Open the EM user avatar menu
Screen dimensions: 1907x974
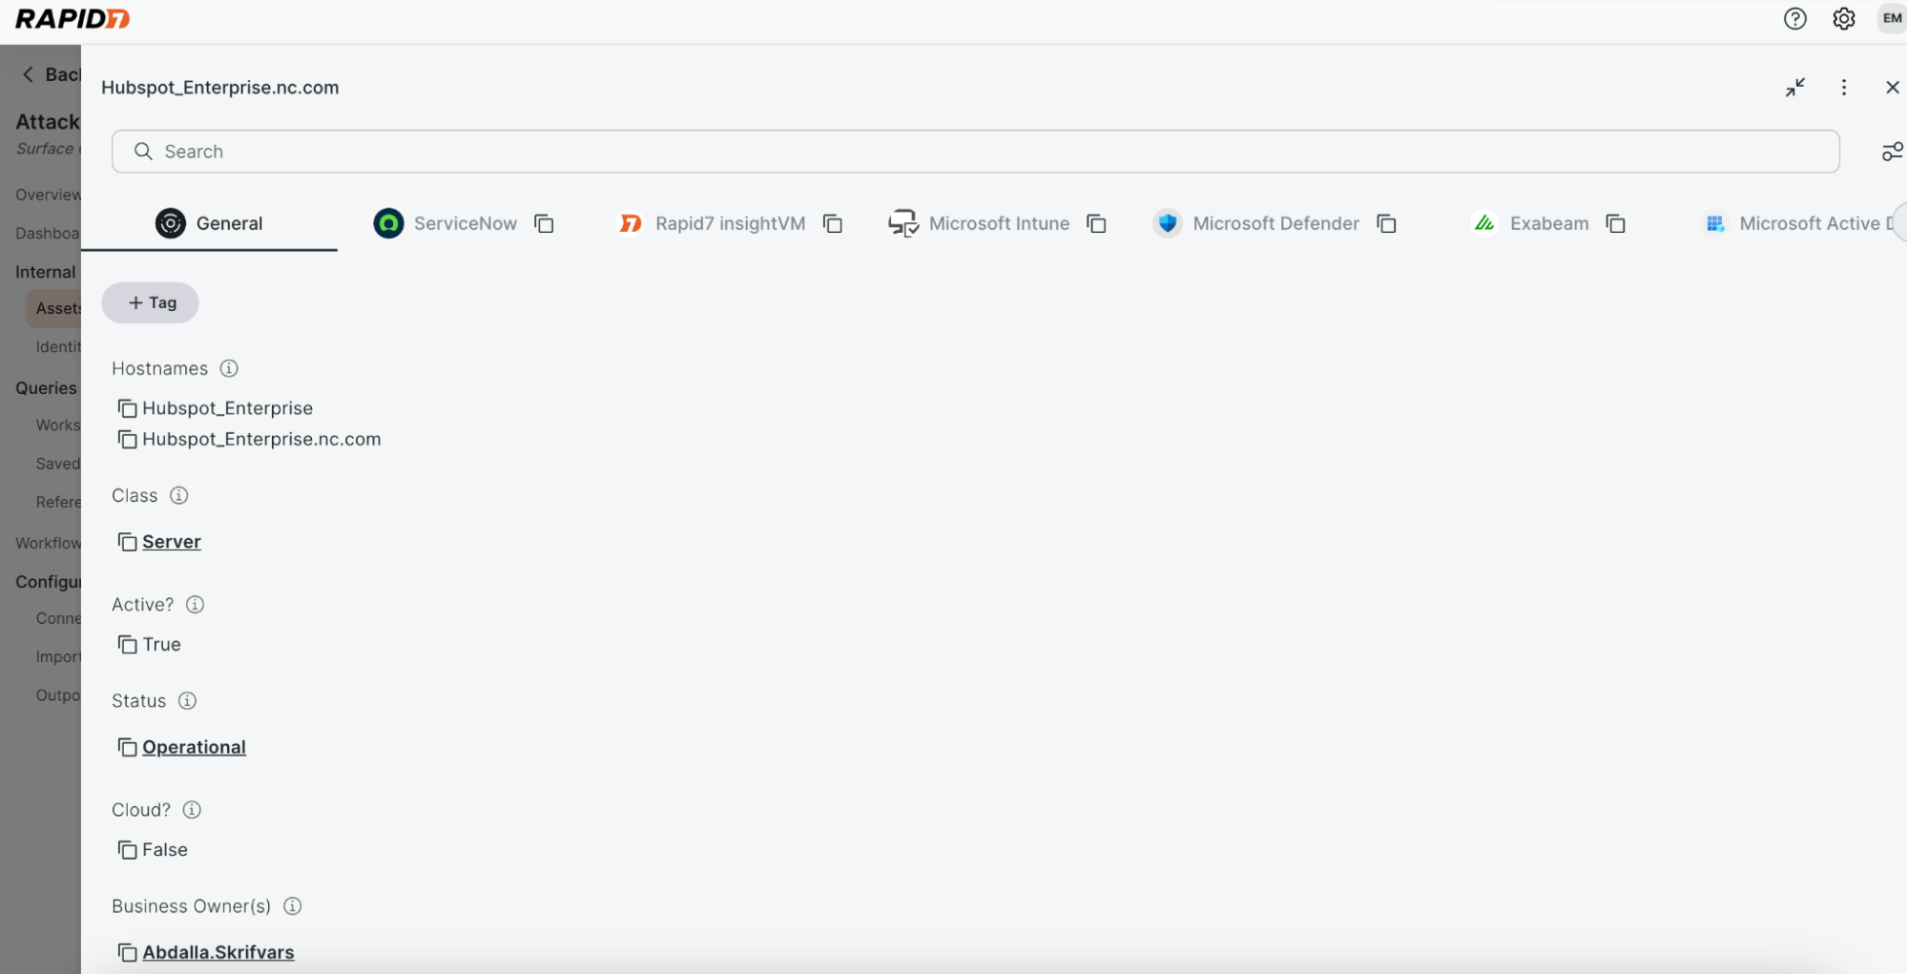[x=1891, y=19]
